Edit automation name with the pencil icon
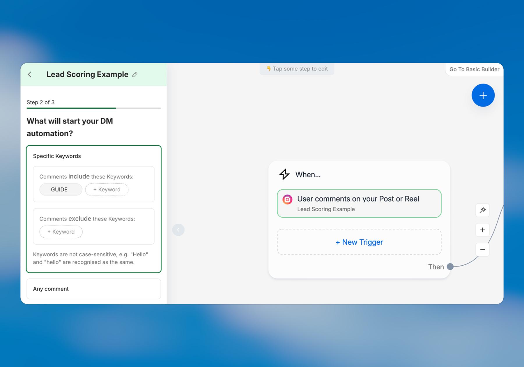This screenshot has height=367, width=524. click(135, 75)
